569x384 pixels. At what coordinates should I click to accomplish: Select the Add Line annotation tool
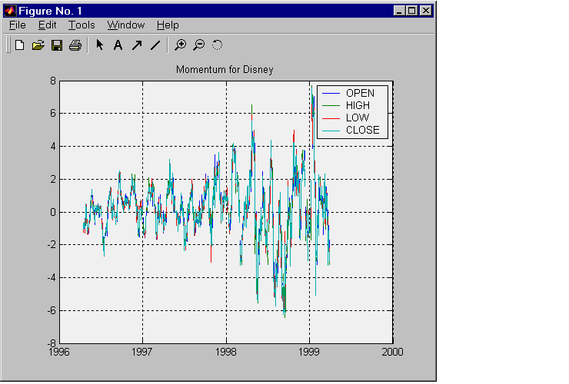click(155, 45)
